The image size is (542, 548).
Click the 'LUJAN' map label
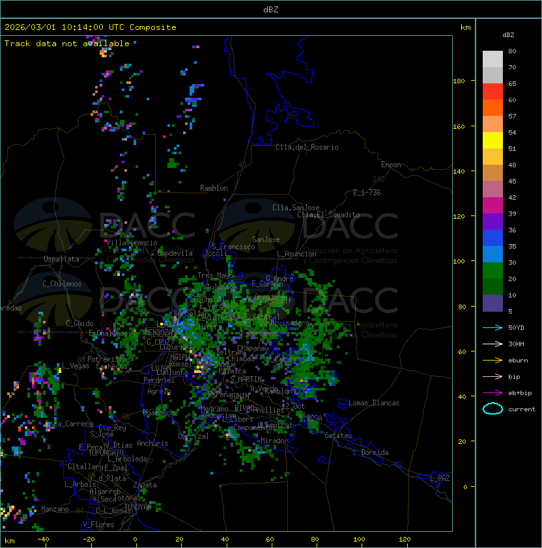pos(161,368)
